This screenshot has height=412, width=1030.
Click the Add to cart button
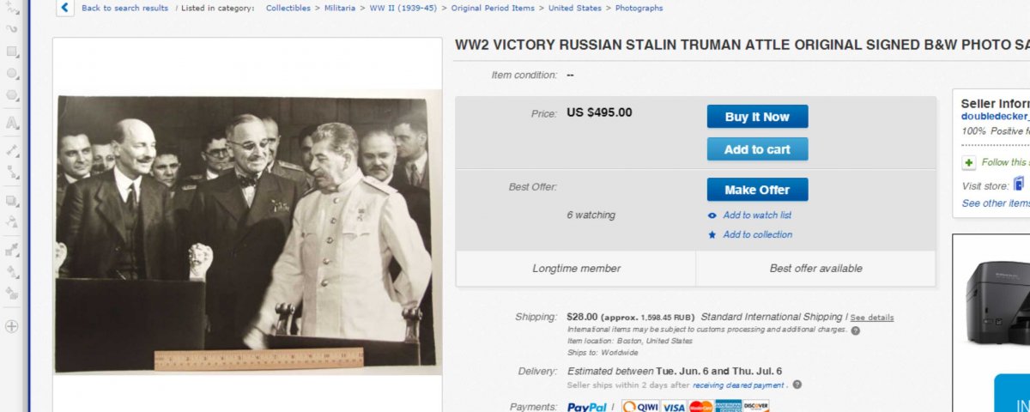click(x=757, y=149)
